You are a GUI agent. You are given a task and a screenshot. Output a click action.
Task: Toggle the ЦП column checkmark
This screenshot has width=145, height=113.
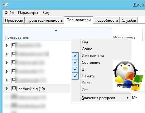tap(75, 69)
